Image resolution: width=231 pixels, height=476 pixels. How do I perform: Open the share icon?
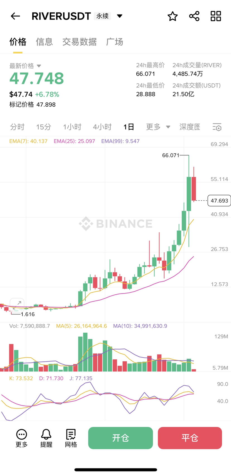tap(194, 16)
